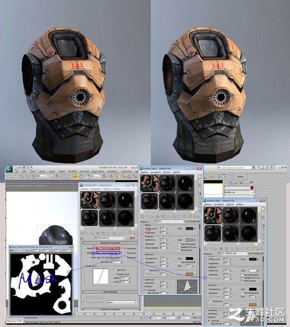Open the reference coordinate View dropdown
290x327 pixels.
pos(96,176)
